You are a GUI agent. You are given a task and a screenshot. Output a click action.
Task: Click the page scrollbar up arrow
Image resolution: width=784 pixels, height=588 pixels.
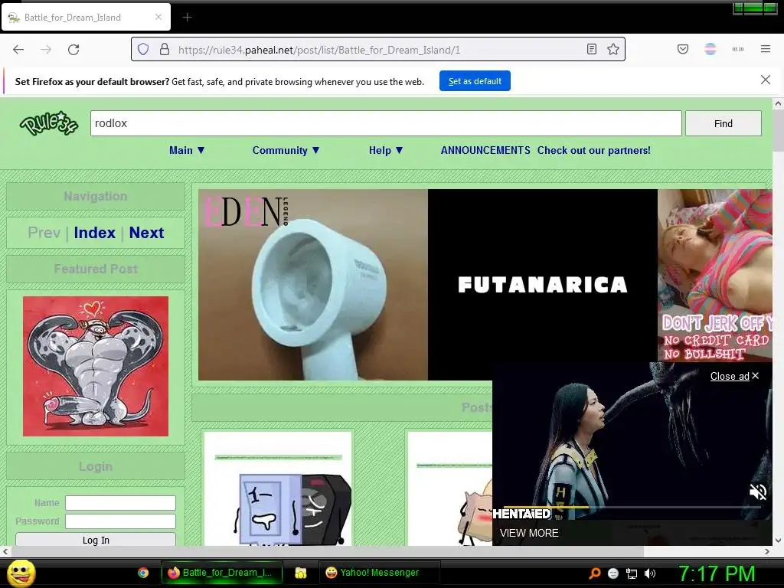point(778,103)
